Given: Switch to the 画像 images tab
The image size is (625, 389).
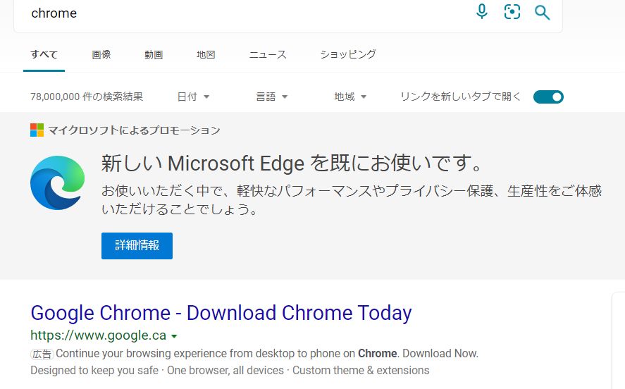Looking at the screenshot, I should pos(101,54).
